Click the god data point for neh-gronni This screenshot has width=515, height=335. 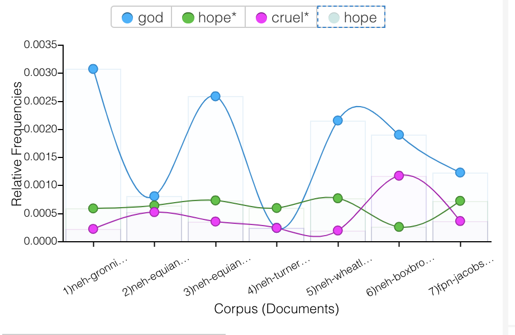pos(93,69)
